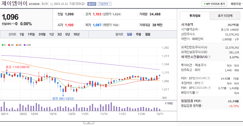The width and height of the screenshot is (243, 126).
Task: Click the 외국인보유주식수 value 381,139
Action: [234, 52]
